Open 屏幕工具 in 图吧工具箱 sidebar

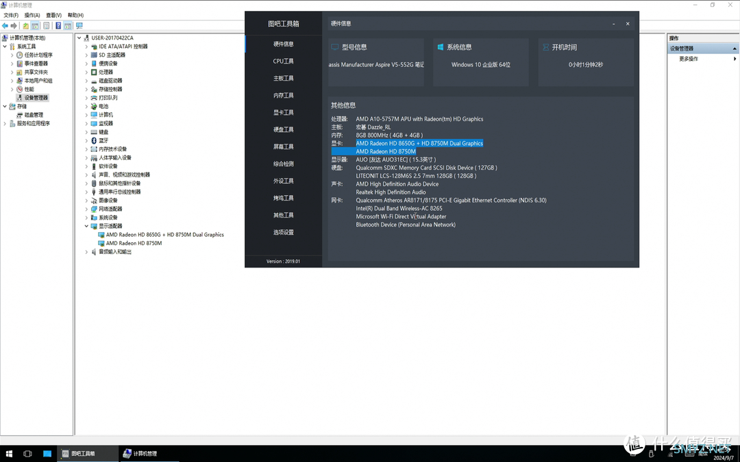283,146
